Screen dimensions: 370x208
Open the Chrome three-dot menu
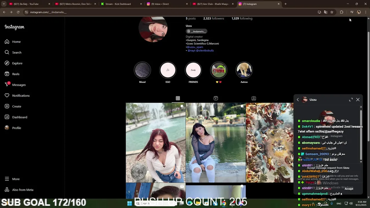[x=366, y=12]
